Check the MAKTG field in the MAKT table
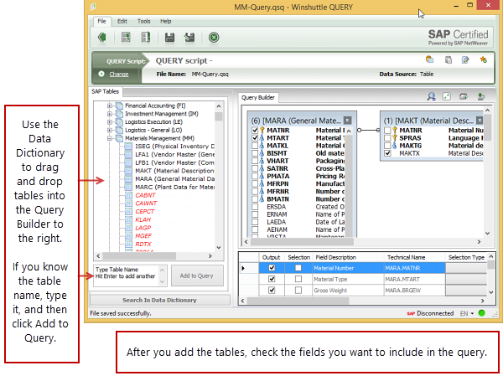Screen dimensions: 503x381 click(x=387, y=146)
